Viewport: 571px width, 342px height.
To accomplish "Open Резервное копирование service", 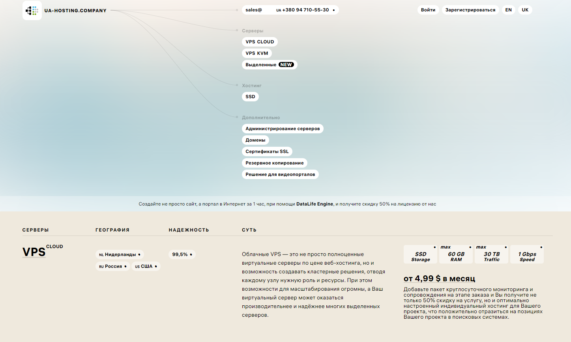I will click(x=274, y=163).
